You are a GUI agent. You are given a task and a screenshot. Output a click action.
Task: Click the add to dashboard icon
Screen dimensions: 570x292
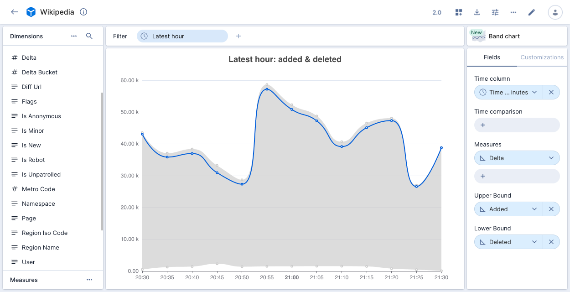(x=459, y=12)
